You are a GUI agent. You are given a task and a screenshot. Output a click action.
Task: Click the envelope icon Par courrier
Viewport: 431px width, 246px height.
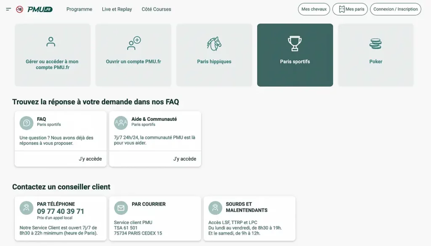[121, 208]
